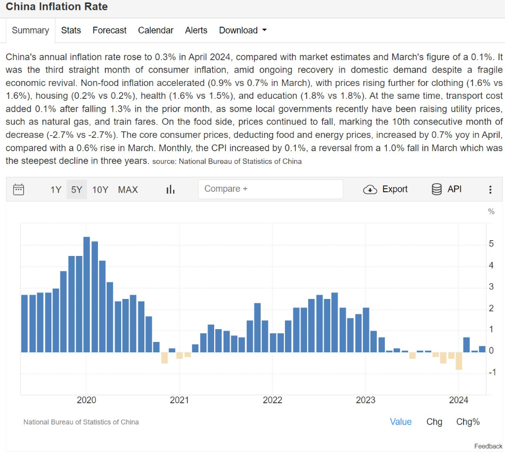Display the Chg% percentage view
The width and height of the screenshot is (505, 464).
click(468, 422)
